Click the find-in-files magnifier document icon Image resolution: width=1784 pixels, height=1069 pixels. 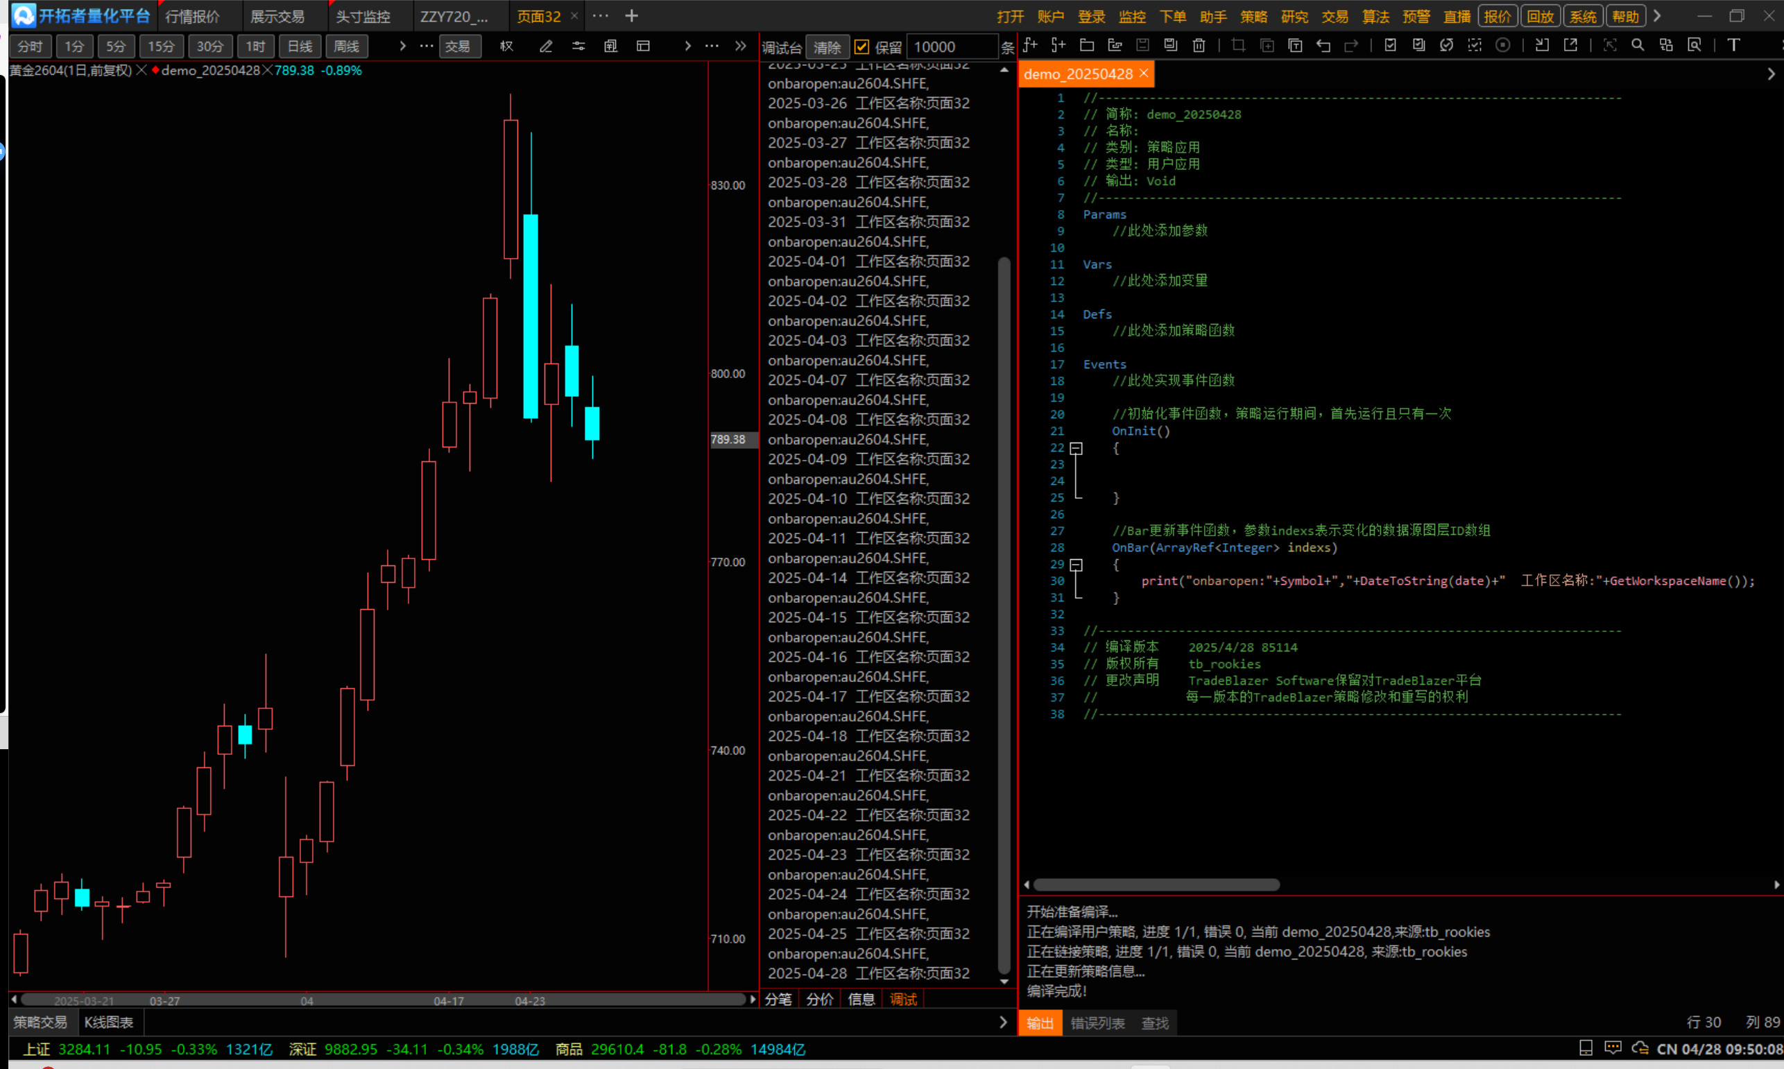[x=1695, y=45]
